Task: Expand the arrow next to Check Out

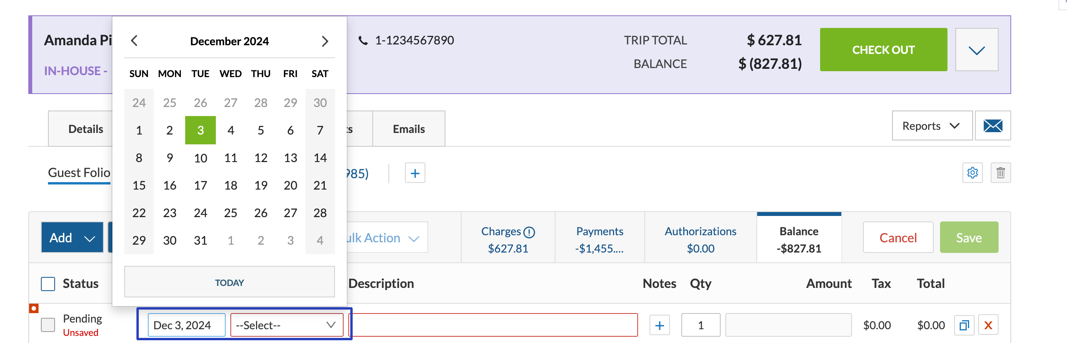Action: click(976, 50)
